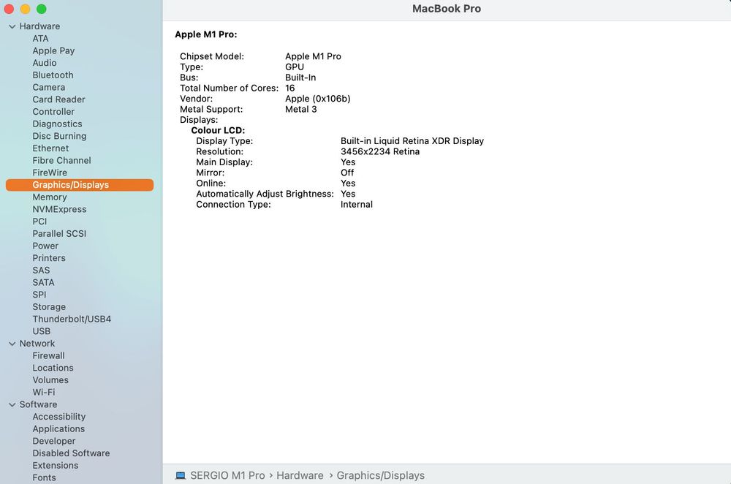
Task: Click the Type value GPU
Action: [x=295, y=67]
